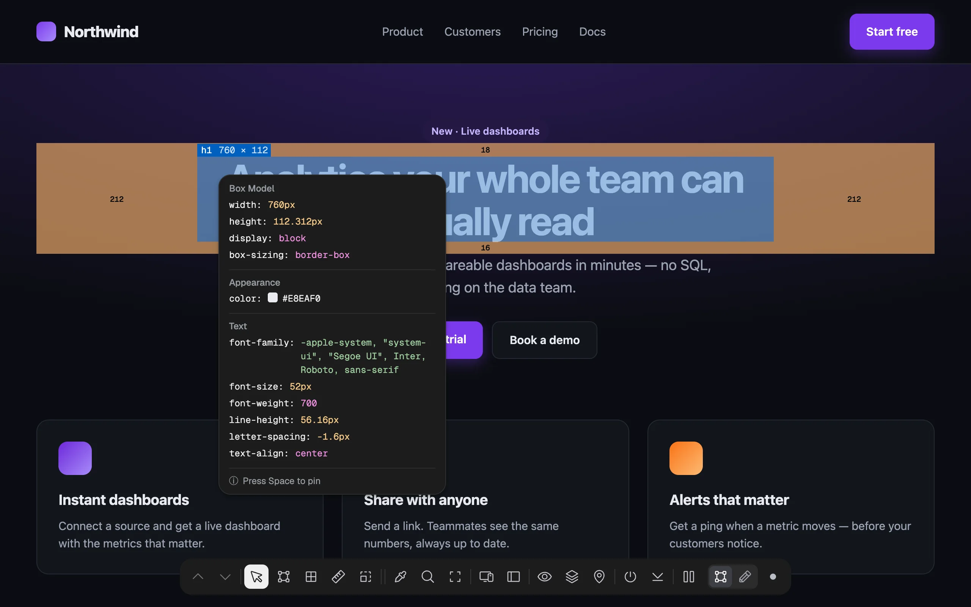971x607 pixels.
Task: Click the purple Instant dashboards card icon
Action: [75, 458]
